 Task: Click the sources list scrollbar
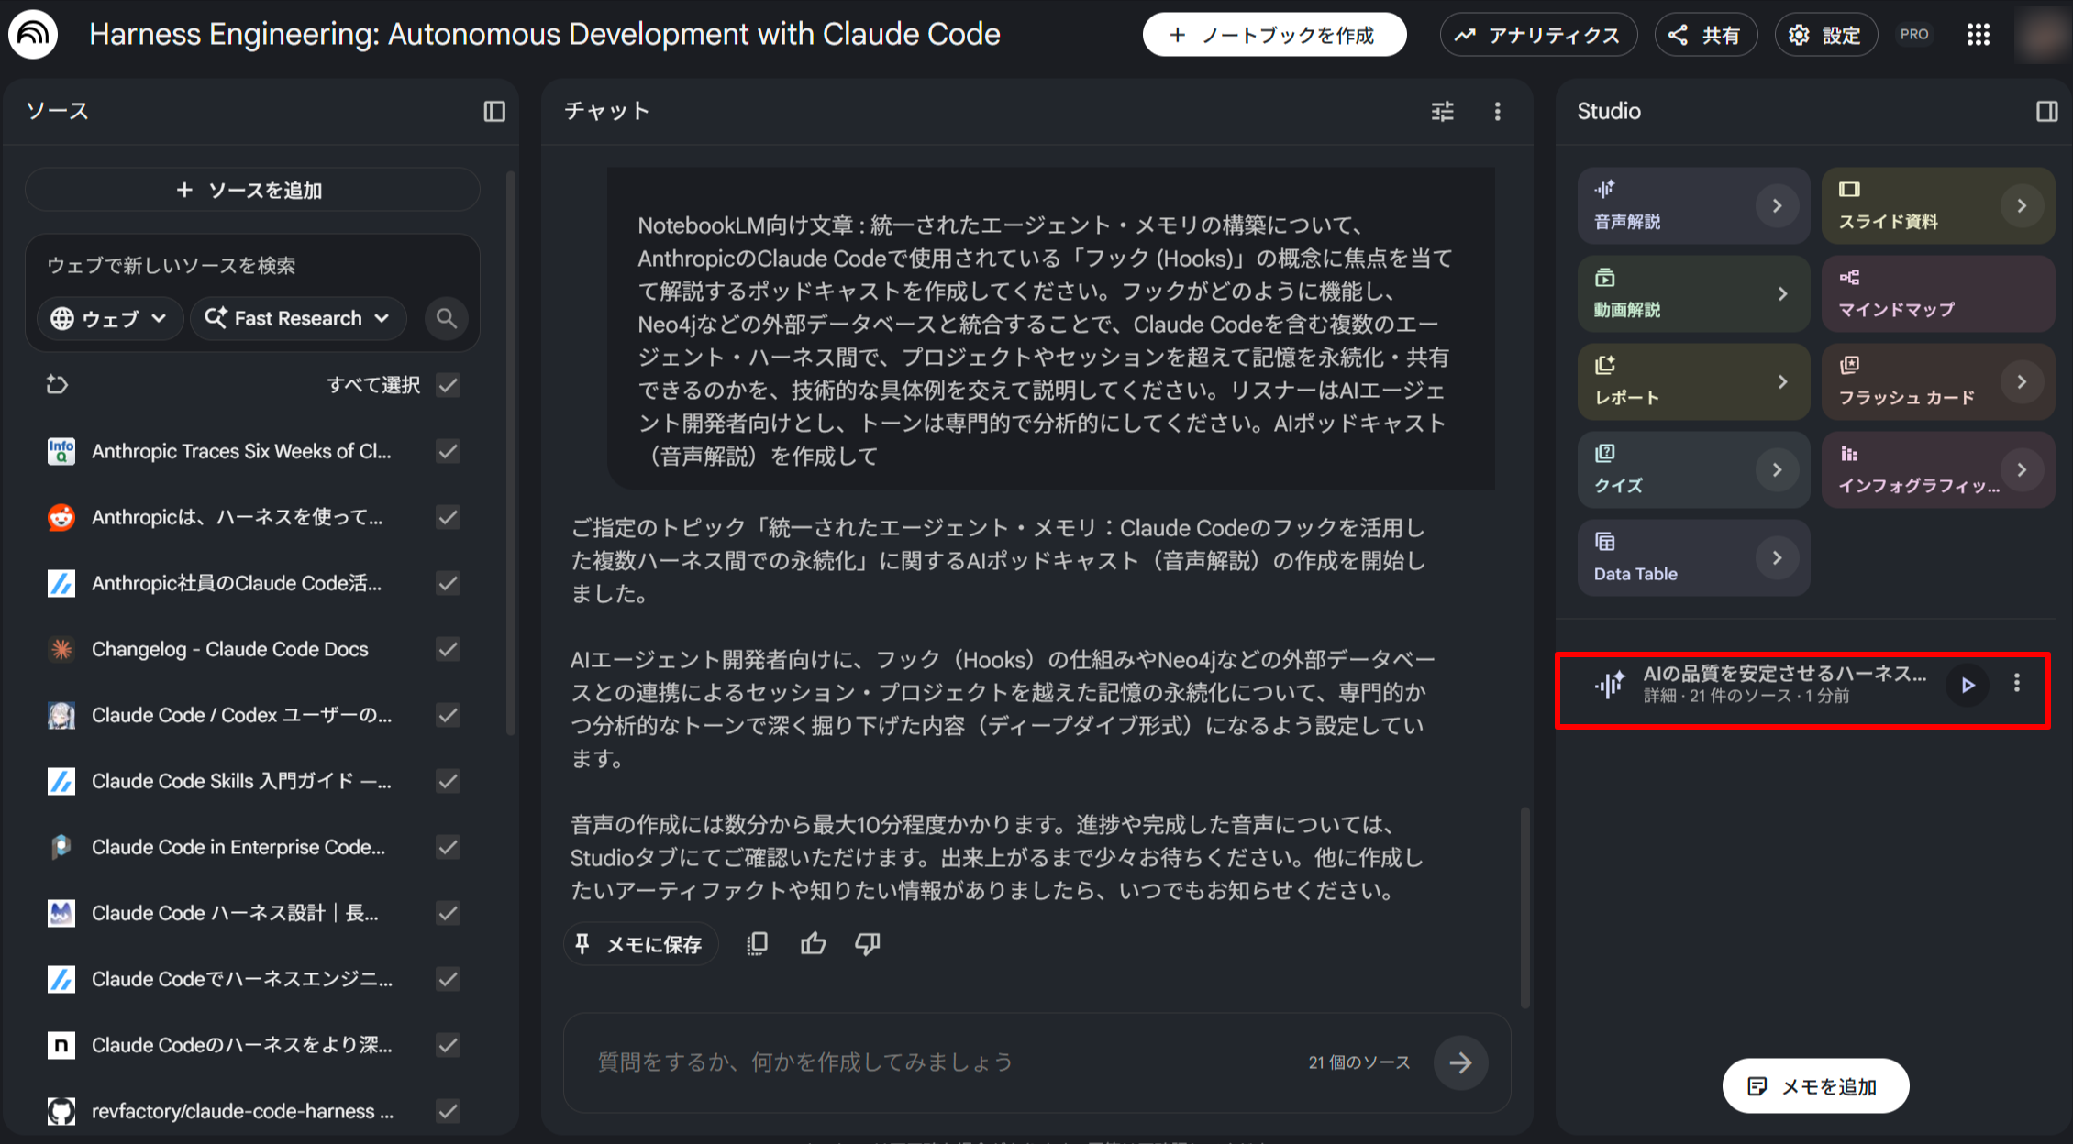coord(511,453)
